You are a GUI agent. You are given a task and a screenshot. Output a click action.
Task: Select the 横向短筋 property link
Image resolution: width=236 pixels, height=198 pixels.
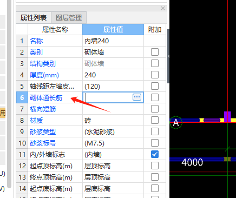click(43, 109)
